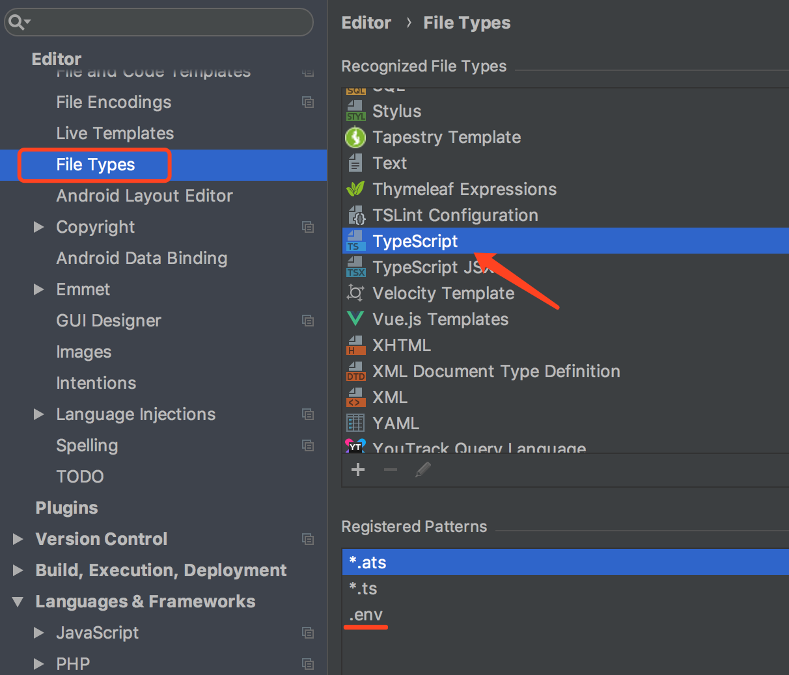This screenshot has height=675, width=789.
Task: Expand the JavaScript settings node
Action: 39,633
